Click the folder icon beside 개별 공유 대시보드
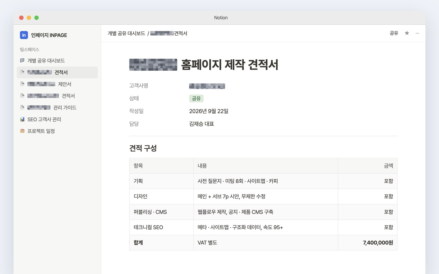 tap(22, 60)
